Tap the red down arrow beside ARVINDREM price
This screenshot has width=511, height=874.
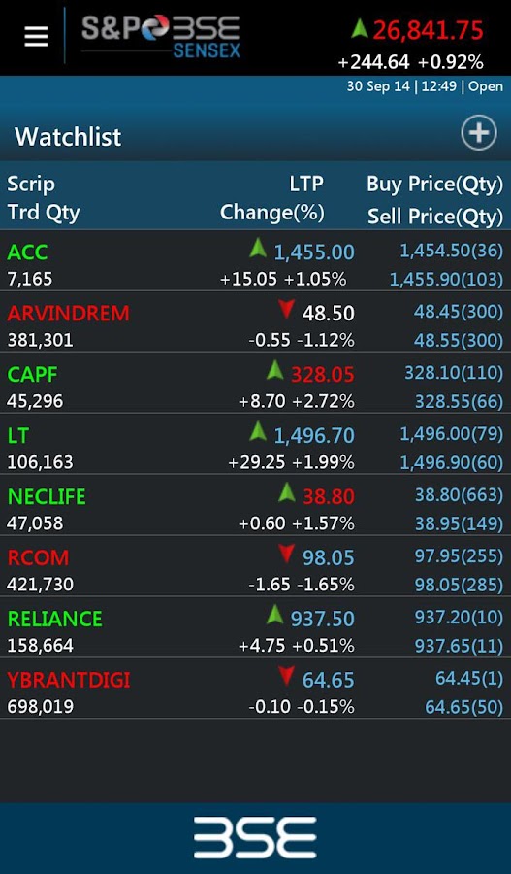click(287, 310)
